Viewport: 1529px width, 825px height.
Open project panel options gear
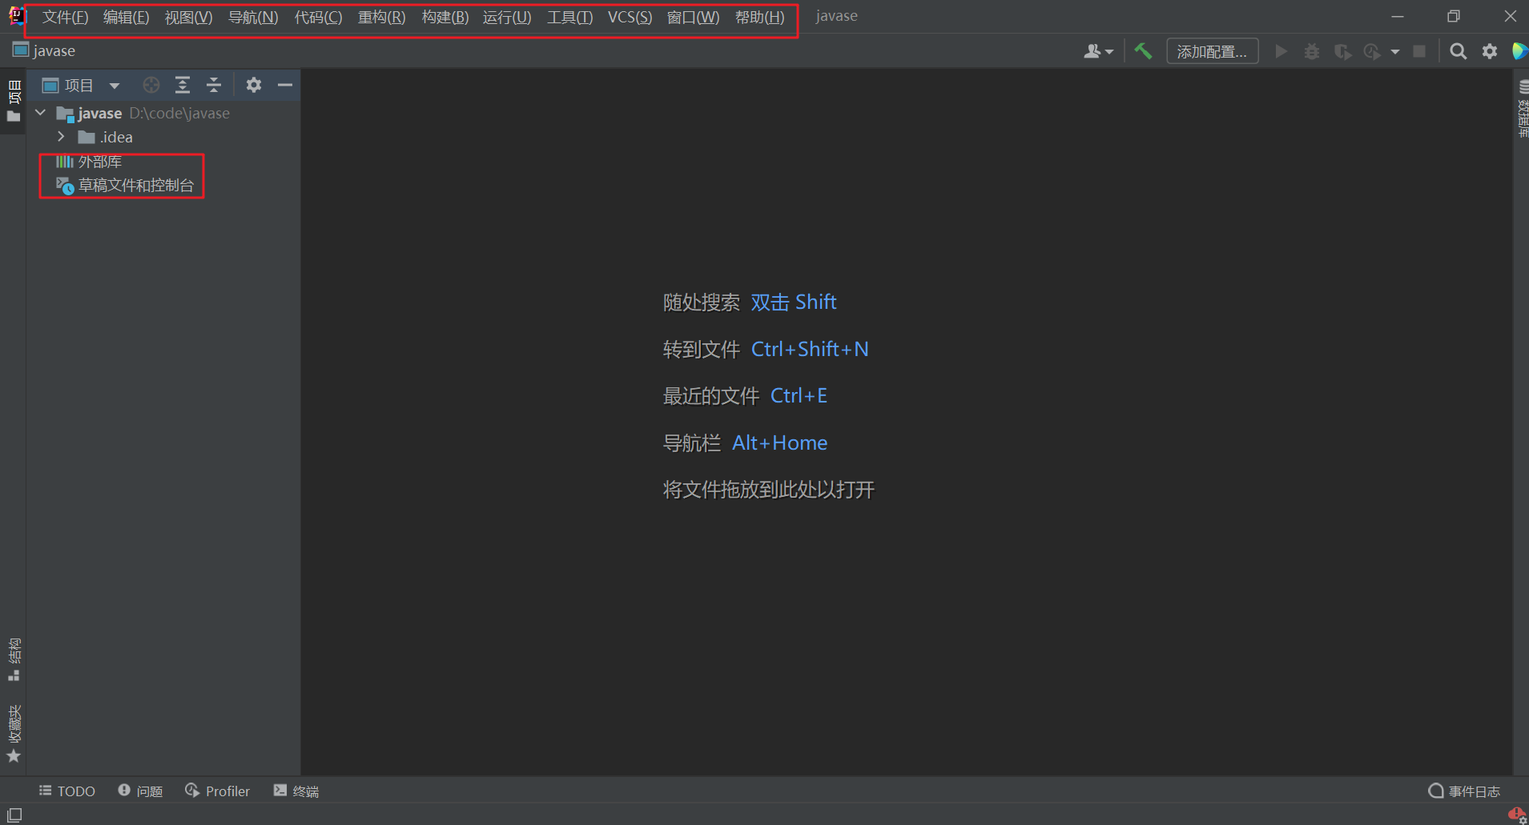click(254, 85)
